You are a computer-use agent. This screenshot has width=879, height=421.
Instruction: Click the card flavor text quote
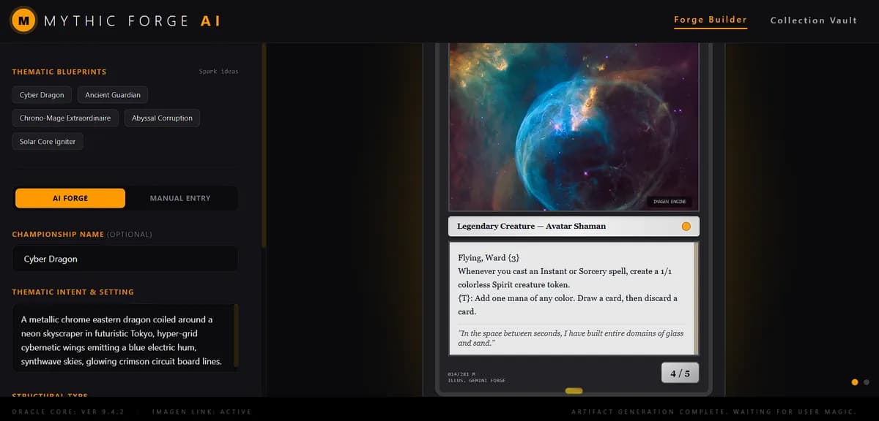571,338
